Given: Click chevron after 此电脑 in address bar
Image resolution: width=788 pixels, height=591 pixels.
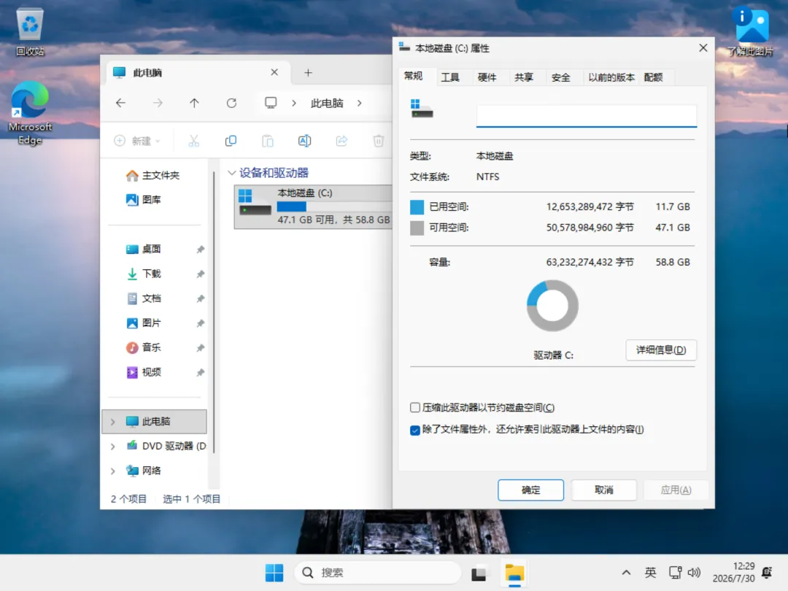Looking at the screenshot, I should point(359,103).
